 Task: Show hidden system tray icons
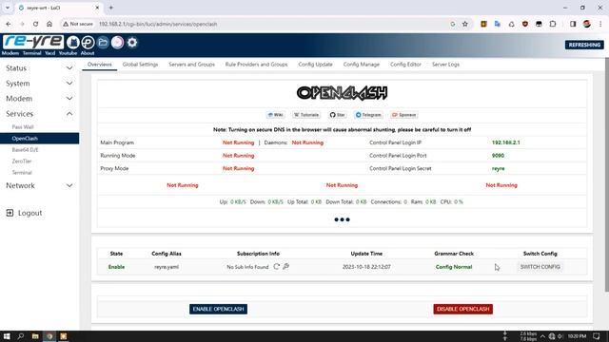pos(542,336)
